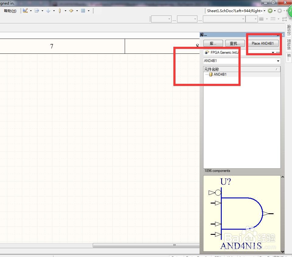Open the second empty combo box in formatting toolbar

(x=187, y=19)
